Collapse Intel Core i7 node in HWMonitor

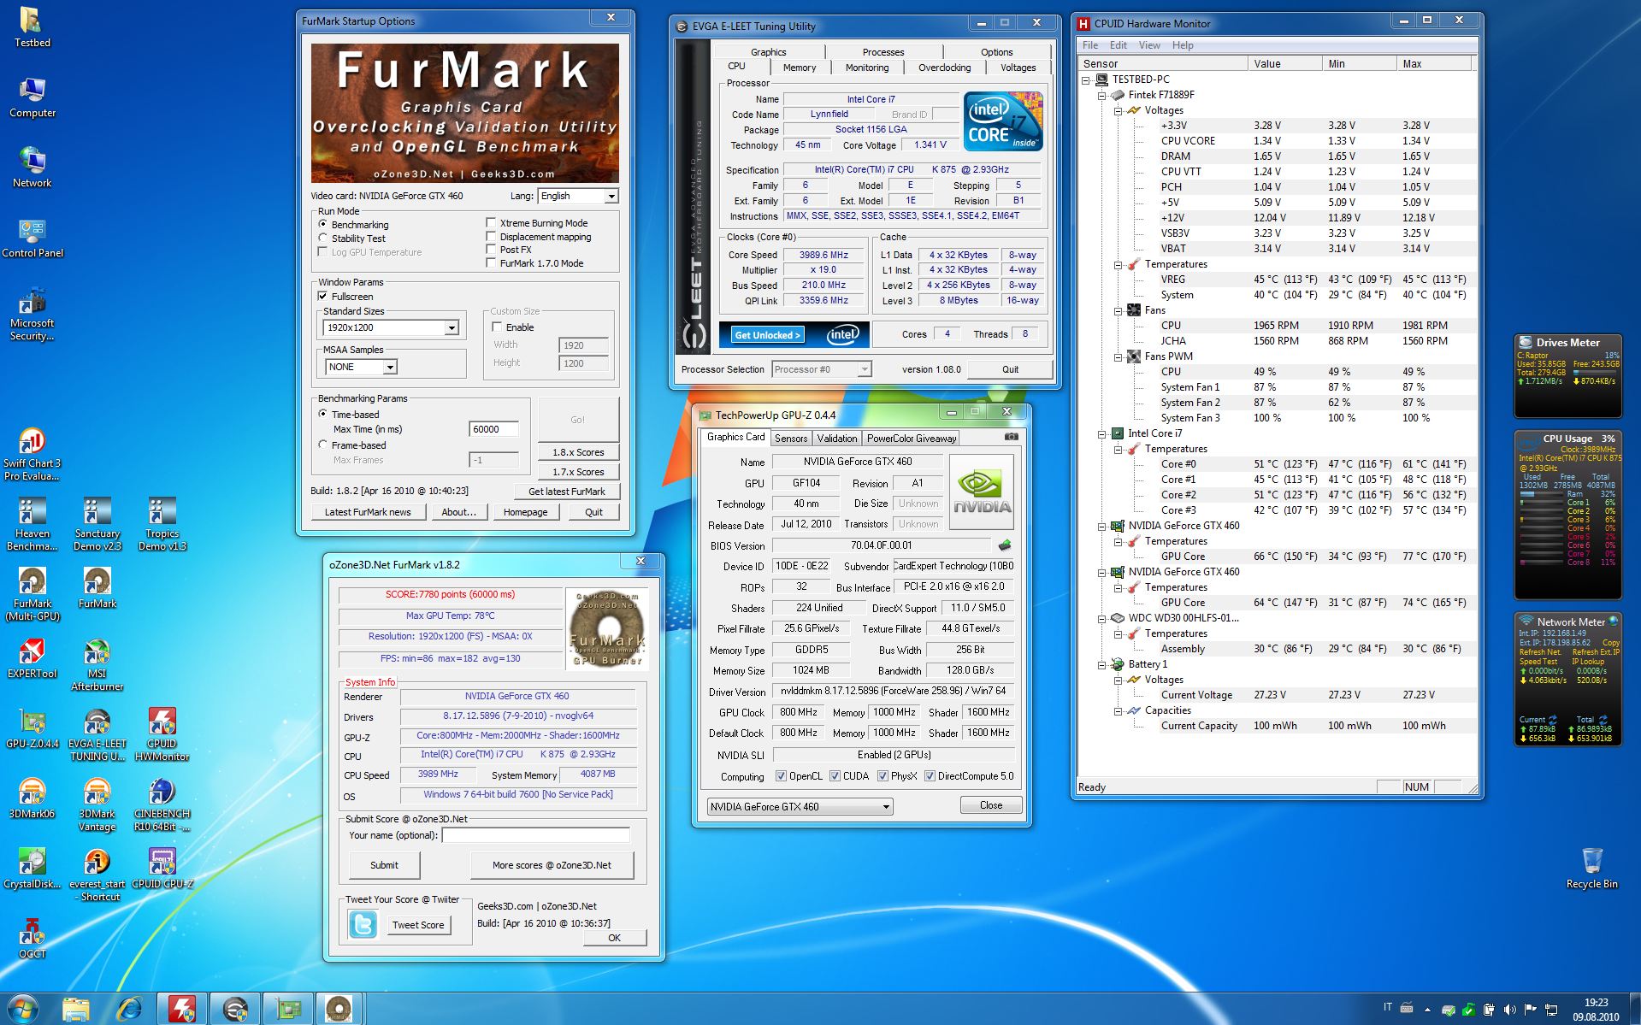pyautogui.click(x=1102, y=433)
